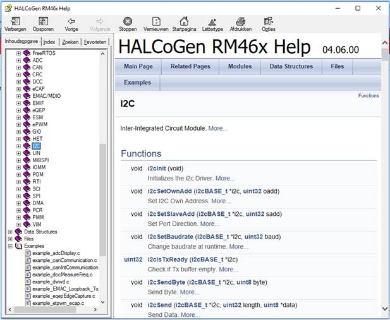Open the Examples navigation tab
Image resolution: width=390 pixels, height=320 pixels.
[x=138, y=83]
